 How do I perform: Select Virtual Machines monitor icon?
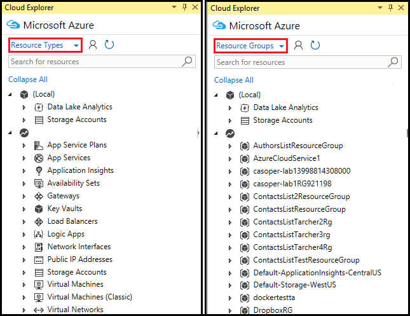click(x=39, y=285)
